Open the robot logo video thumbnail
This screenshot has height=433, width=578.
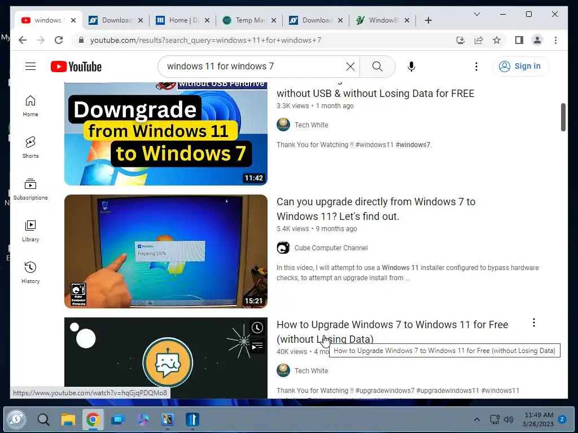pos(166,358)
